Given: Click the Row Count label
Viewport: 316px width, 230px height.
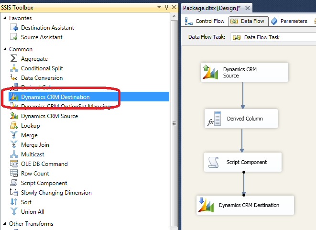Looking at the screenshot, I should (x=35, y=174).
